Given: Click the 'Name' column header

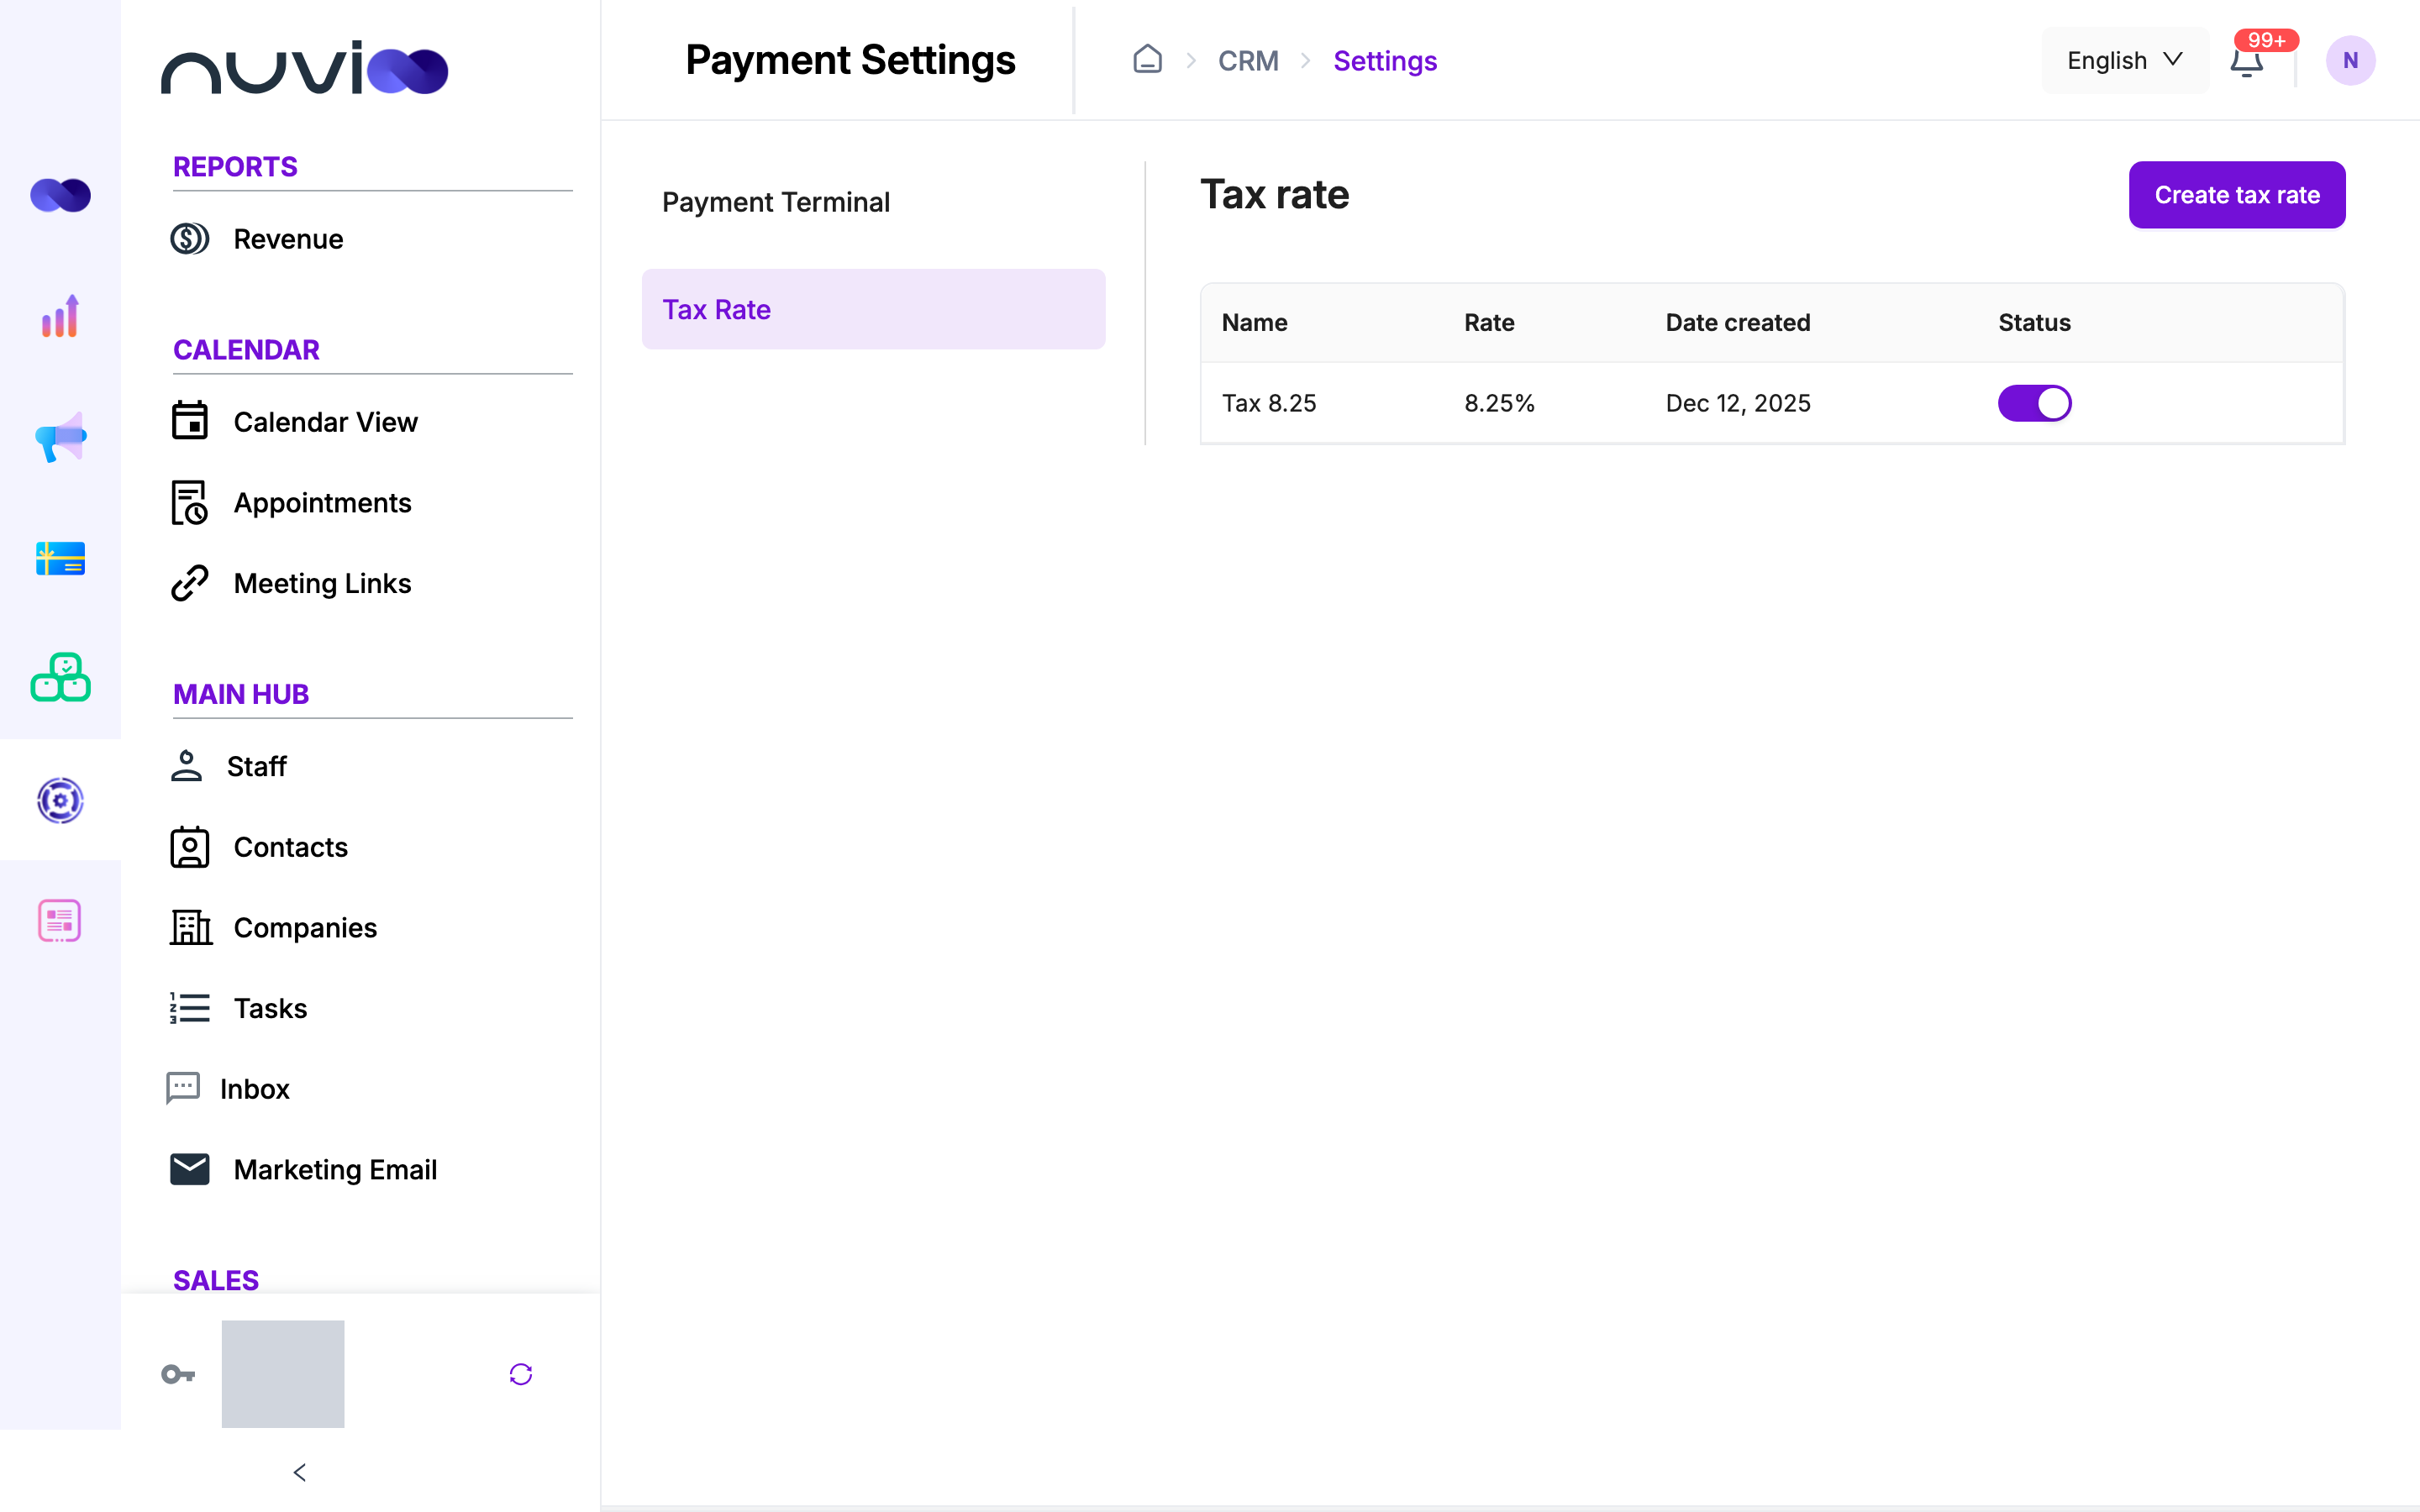Looking at the screenshot, I should click(x=1254, y=323).
